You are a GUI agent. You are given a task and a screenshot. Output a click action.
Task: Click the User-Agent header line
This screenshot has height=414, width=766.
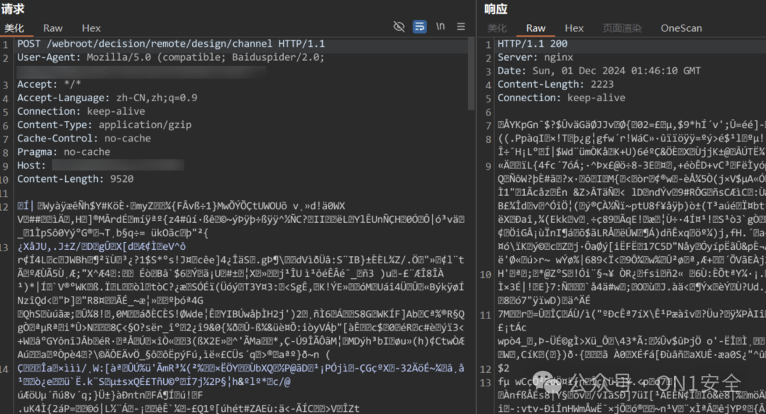(x=170, y=57)
